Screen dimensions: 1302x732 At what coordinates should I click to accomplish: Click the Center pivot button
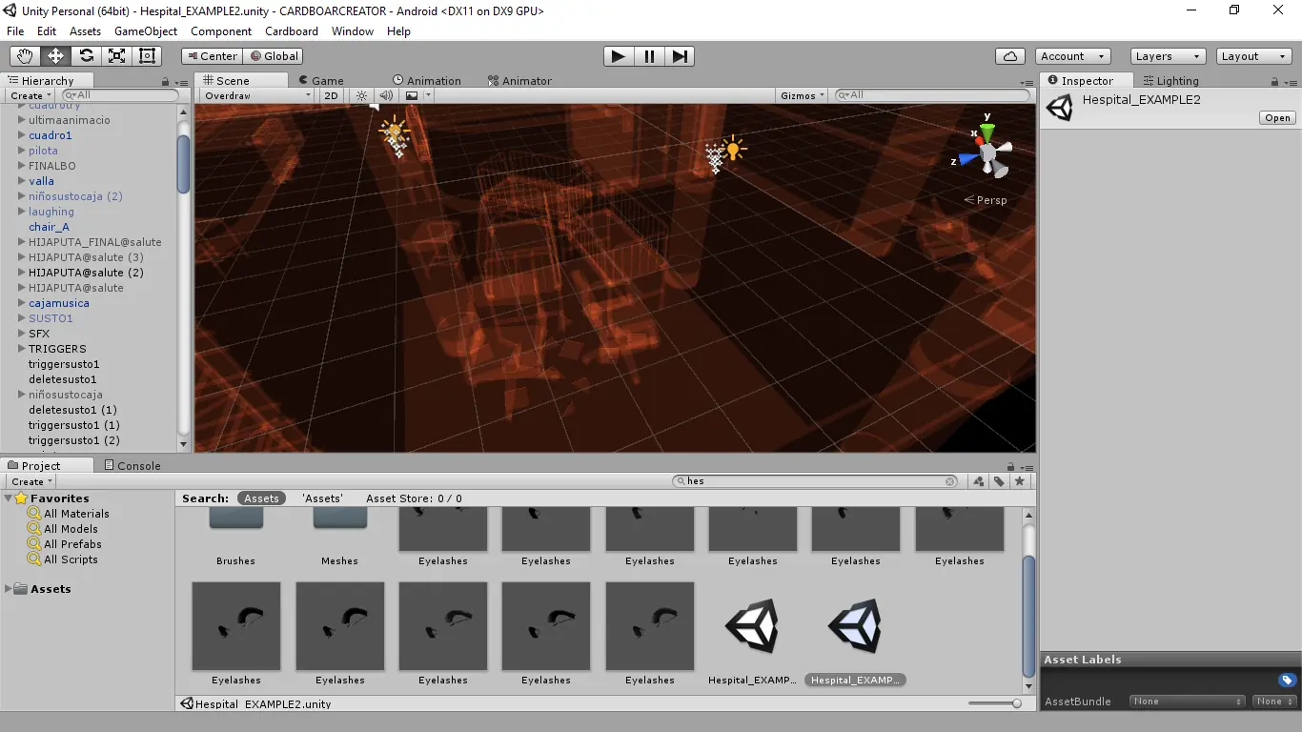tap(212, 56)
